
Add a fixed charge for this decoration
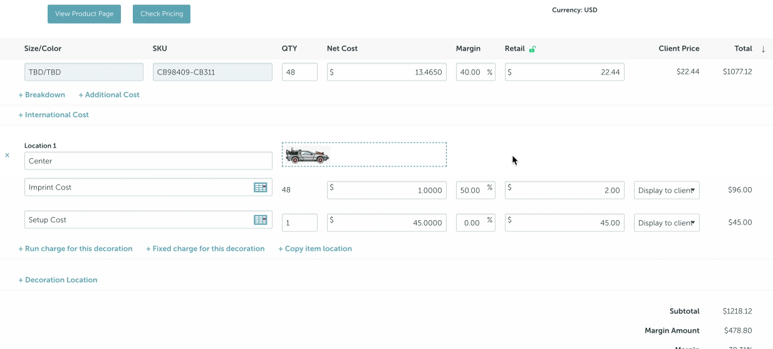tap(205, 248)
